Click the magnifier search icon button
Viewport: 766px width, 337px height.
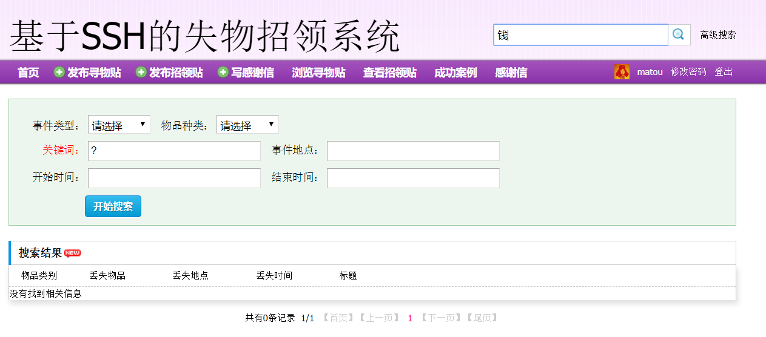[x=679, y=35]
